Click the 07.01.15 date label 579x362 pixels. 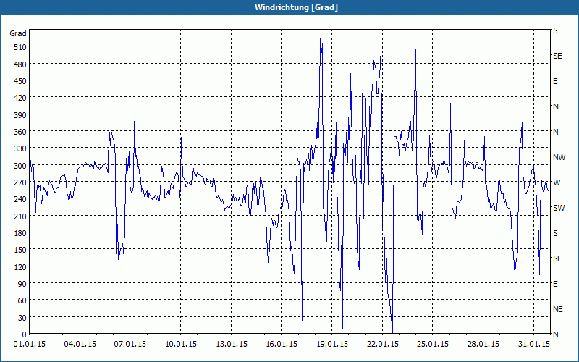(x=130, y=345)
